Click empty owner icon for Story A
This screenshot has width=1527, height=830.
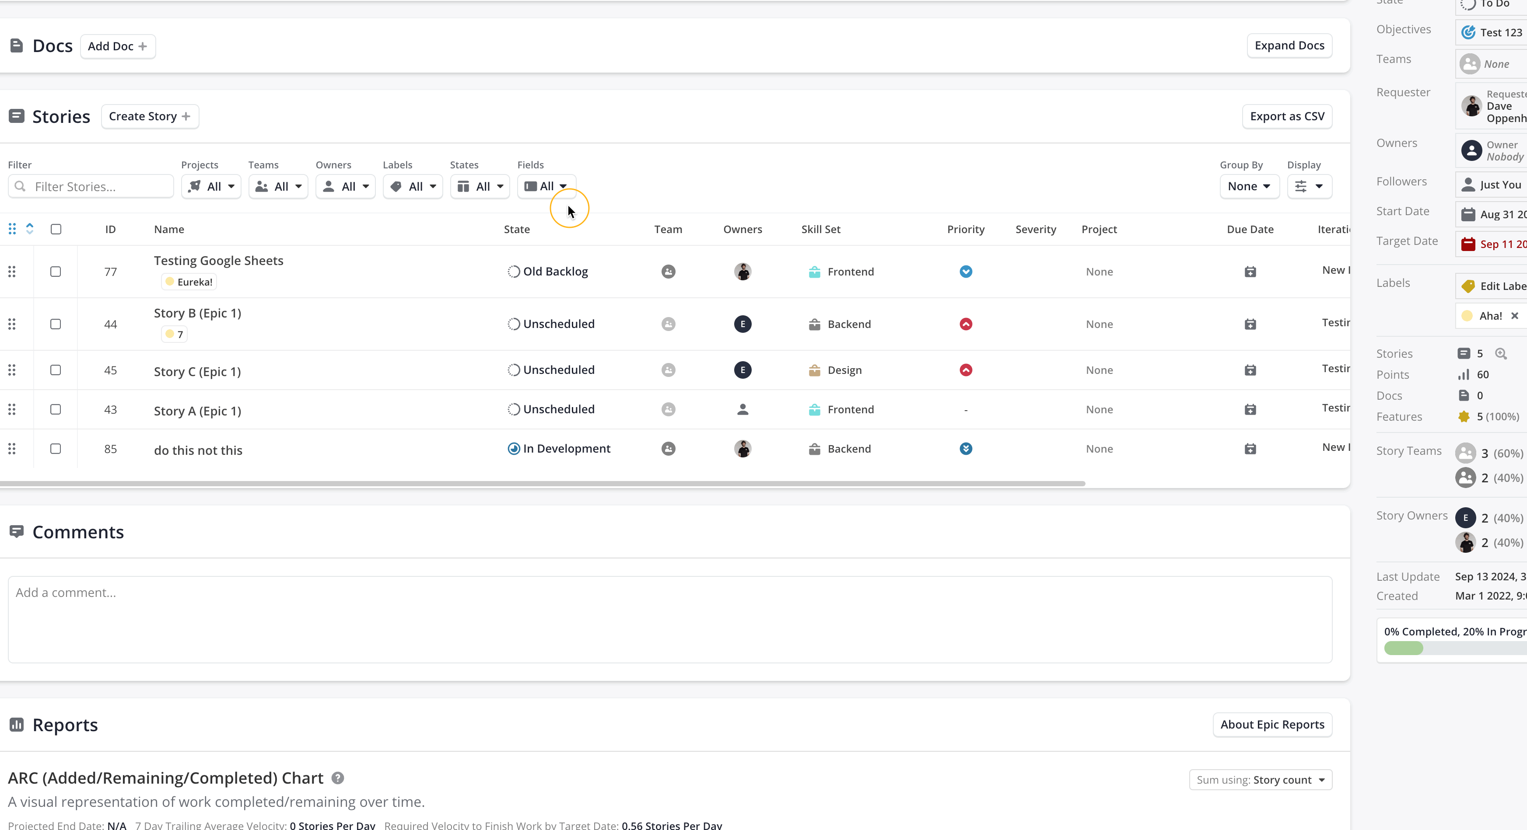[743, 409]
